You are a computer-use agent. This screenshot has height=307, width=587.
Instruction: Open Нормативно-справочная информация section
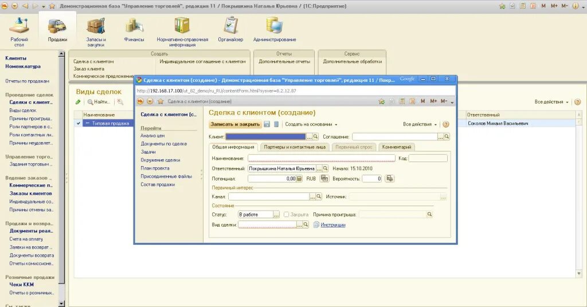tap(182, 32)
